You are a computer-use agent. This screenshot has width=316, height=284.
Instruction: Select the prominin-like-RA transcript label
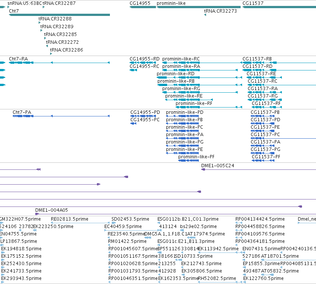[x=181, y=66]
